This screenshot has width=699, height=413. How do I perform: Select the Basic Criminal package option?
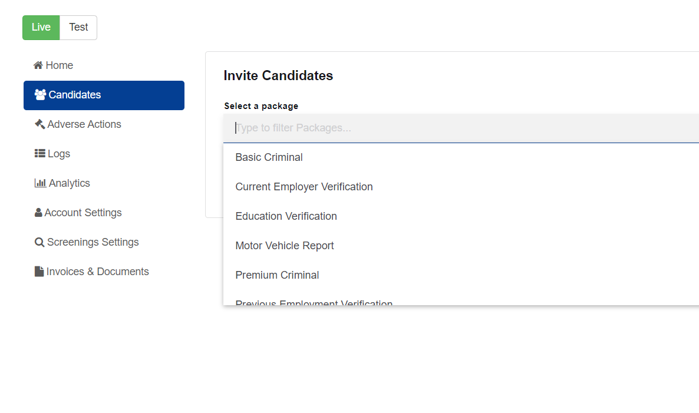[269, 157]
